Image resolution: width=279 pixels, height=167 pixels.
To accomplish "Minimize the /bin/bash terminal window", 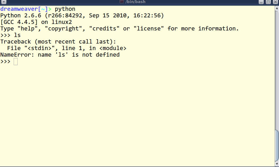I will pos(261,2).
